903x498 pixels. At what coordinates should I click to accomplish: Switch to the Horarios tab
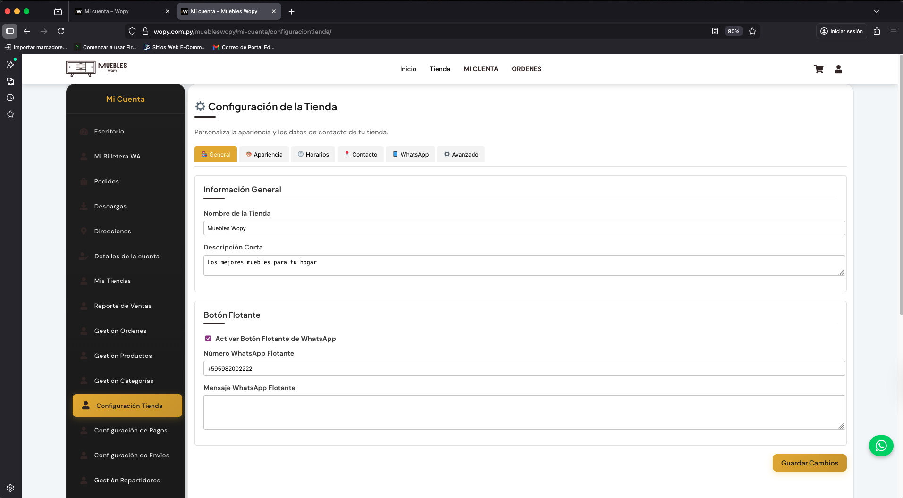(313, 154)
